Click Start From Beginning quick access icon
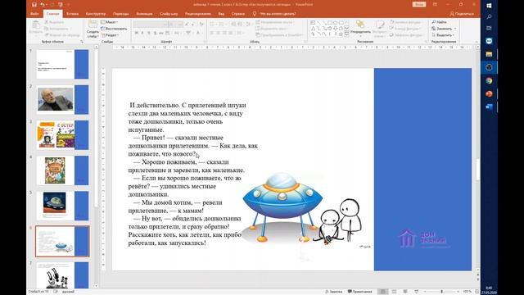Screen dimensions: 524x295 coord(61,5)
